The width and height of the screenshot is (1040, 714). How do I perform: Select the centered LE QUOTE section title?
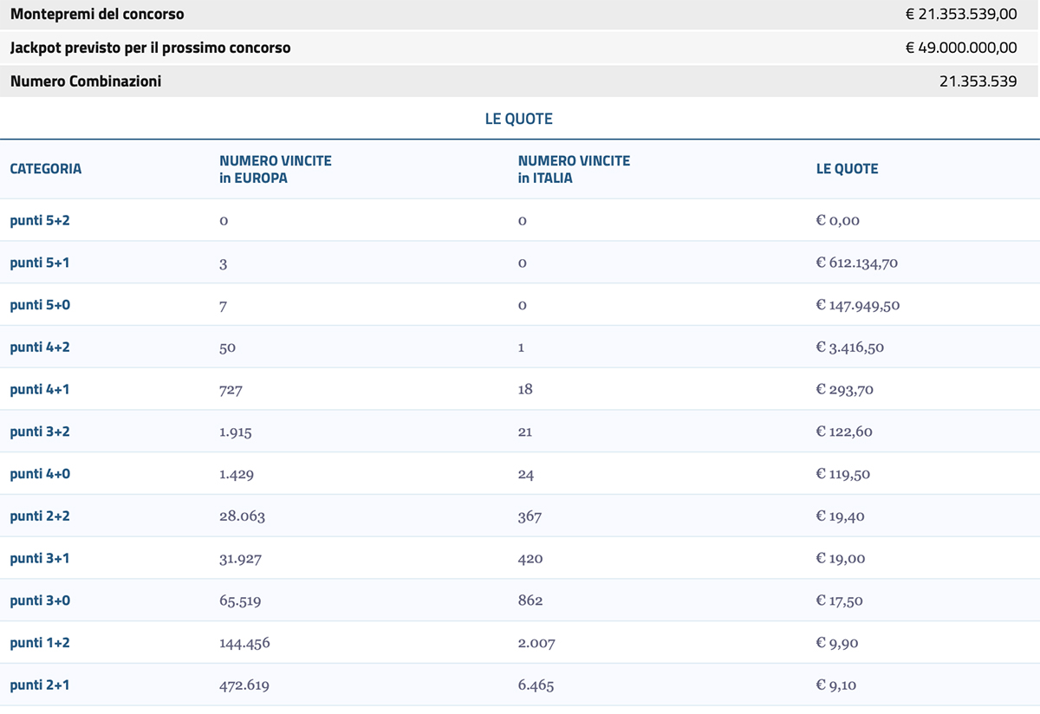pos(518,119)
